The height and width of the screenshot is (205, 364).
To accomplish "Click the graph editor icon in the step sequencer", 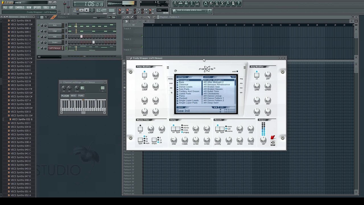I will (109, 17).
